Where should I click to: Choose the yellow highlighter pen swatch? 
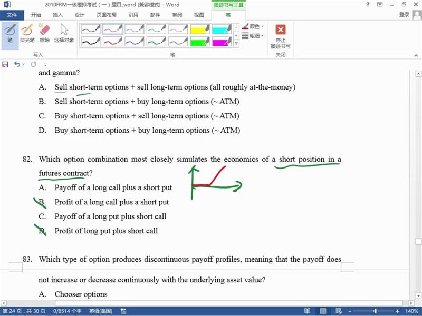coord(200,29)
